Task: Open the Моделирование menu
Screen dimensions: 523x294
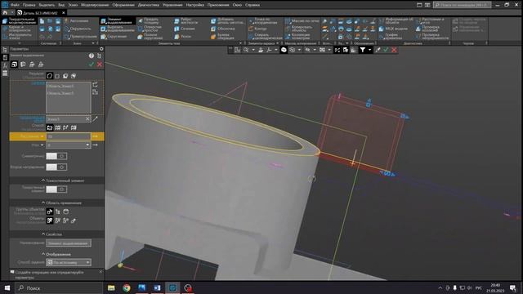Action: point(95,5)
